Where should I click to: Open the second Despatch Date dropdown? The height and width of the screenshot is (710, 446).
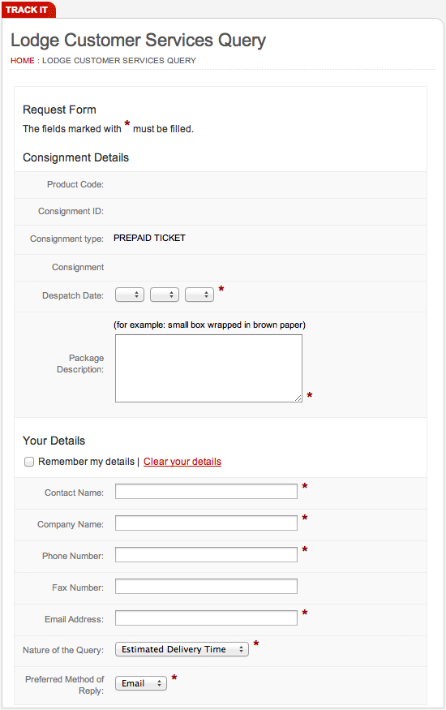pos(165,295)
